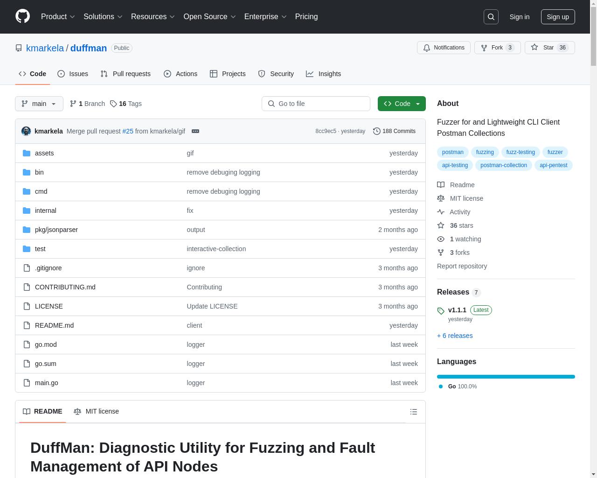Viewport: 597px width, 478px height.
Task: Star the duffman repository
Action: click(549, 48)
